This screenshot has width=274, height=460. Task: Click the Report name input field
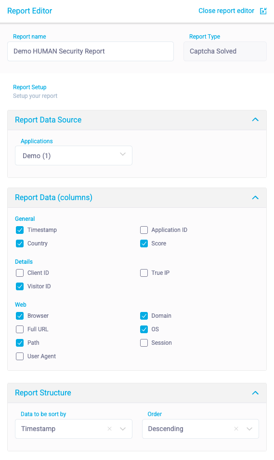pos(91,51)
